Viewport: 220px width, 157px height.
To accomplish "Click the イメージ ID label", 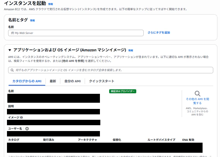I will pyautogui.click(x=15, y=117).
